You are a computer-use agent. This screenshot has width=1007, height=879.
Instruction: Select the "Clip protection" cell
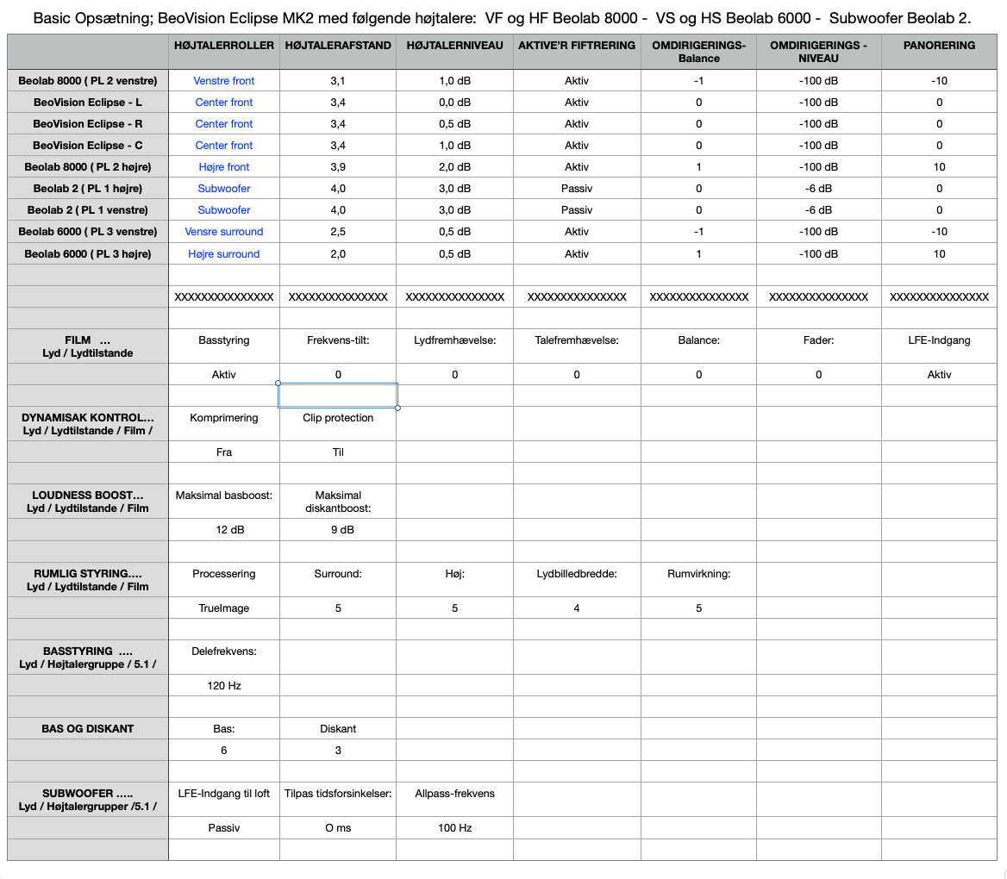click(x=338, y=418)
